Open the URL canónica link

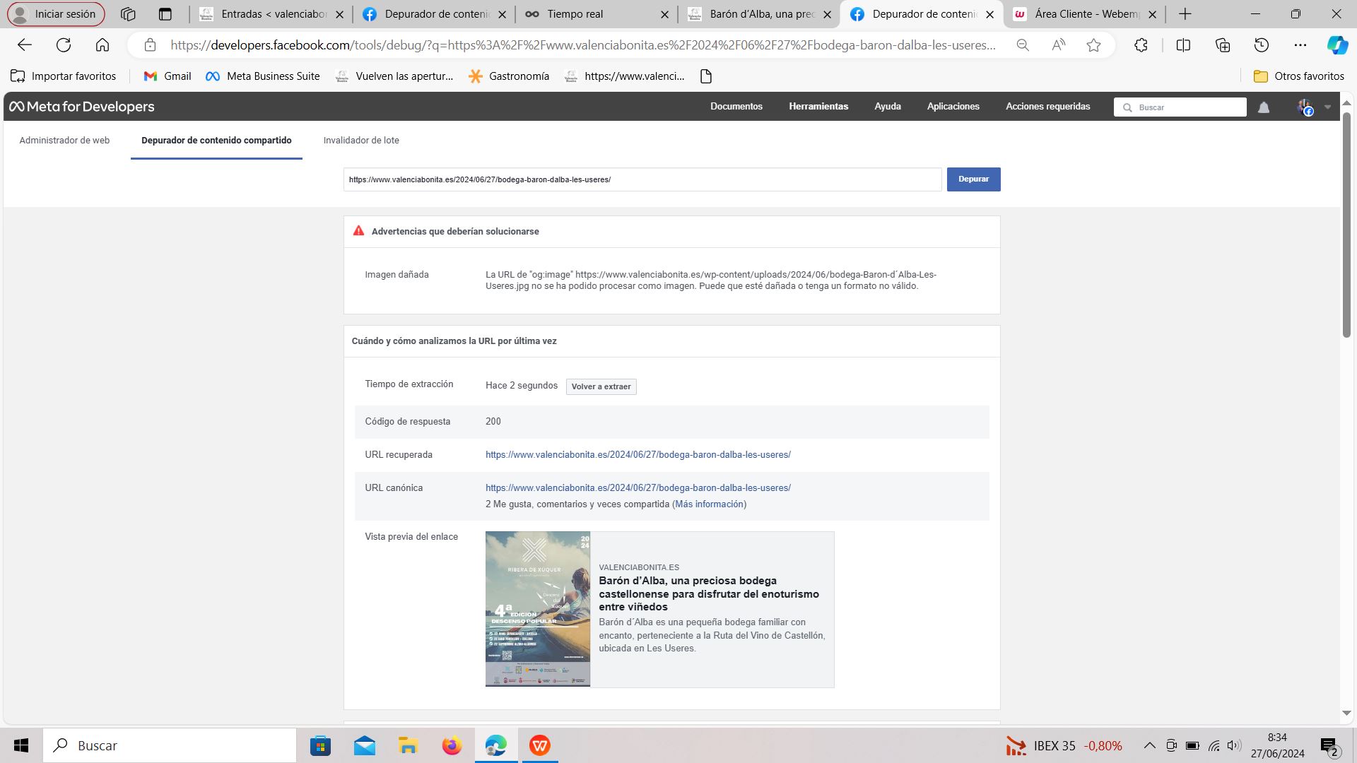click(x=638, y=488)
